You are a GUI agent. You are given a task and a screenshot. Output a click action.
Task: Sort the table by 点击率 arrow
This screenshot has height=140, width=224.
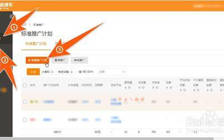click(x=153, y=87)
